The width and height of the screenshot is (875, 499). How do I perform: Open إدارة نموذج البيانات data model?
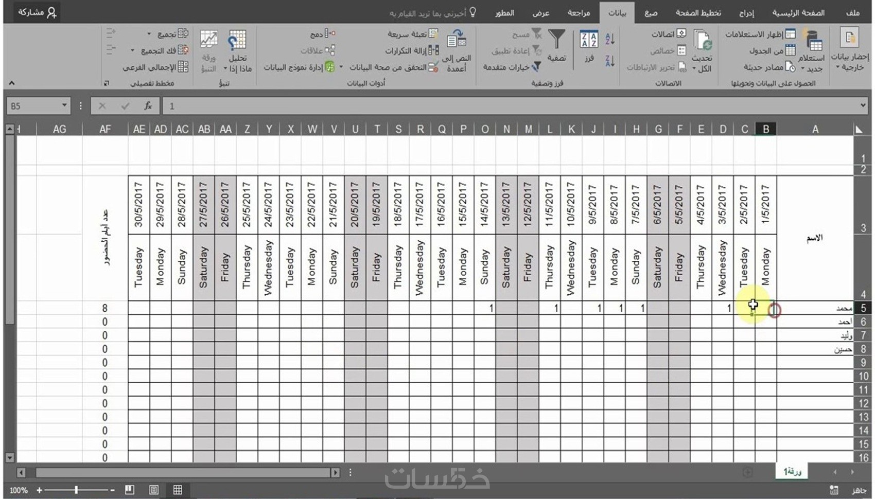[x=300, y=67]
